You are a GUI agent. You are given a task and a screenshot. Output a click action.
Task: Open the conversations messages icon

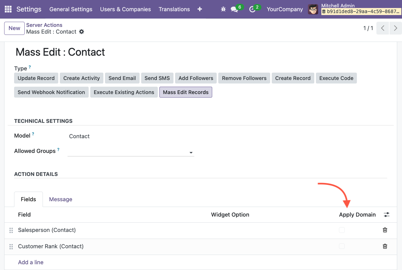tap(234, 9)
